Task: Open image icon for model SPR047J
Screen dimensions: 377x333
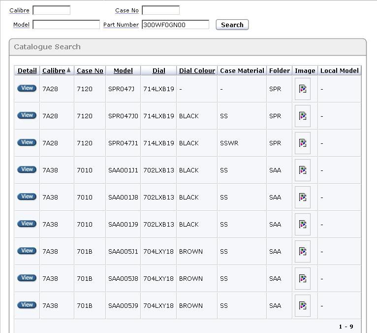Action: 303,89
